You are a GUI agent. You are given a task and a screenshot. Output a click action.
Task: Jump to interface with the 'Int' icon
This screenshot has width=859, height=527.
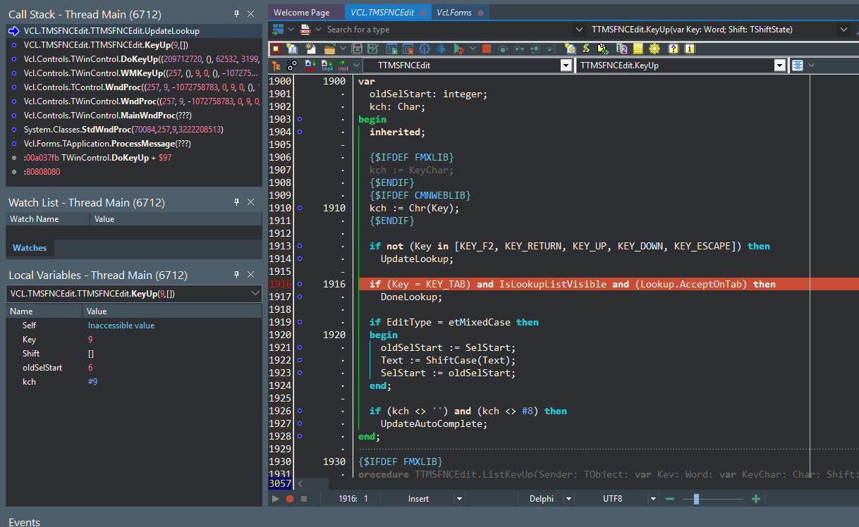pos(310,65)
